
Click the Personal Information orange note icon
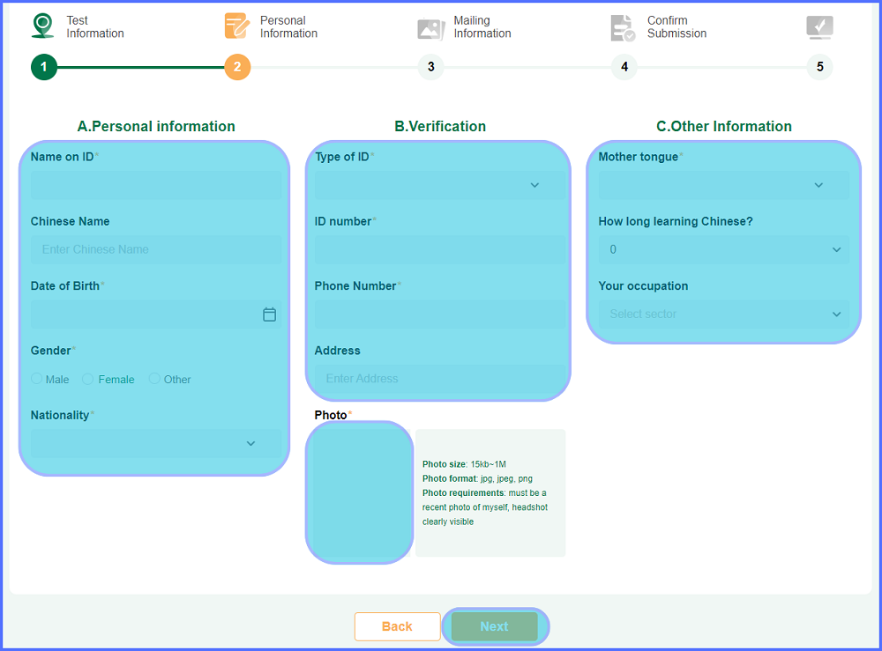[236, 26]
